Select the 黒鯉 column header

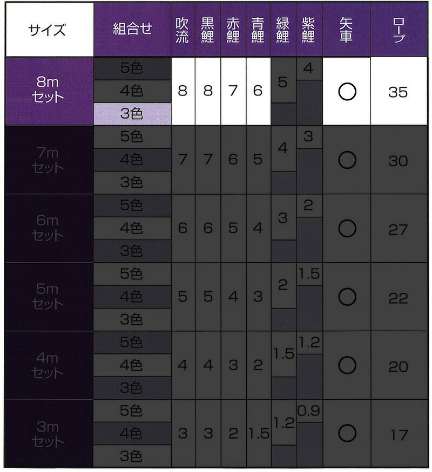coord(207,29)
